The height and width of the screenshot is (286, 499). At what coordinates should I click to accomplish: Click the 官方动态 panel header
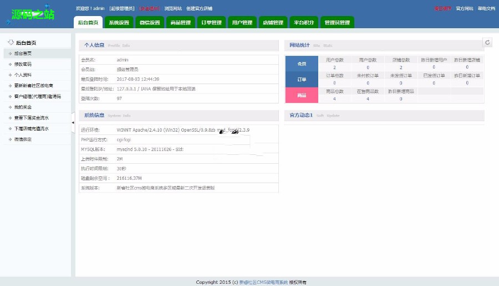[384, 115]
